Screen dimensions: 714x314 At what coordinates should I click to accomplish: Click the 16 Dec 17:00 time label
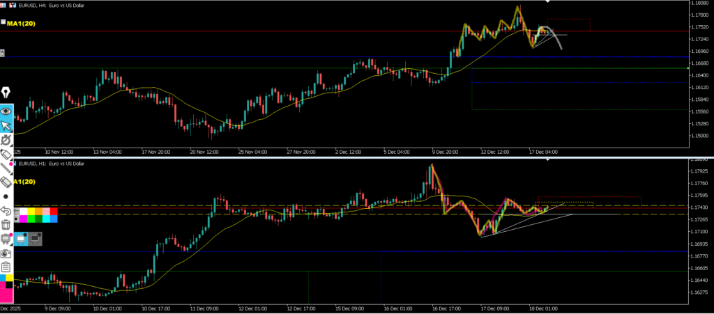click(x=447, y=308)
